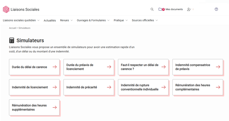Expand Sources officielles menu
Image resolution: width=229 pixels, height=121 pixels.
(157, 20)
